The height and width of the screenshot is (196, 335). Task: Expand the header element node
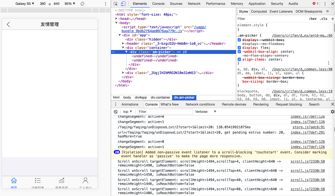[123, 44]
